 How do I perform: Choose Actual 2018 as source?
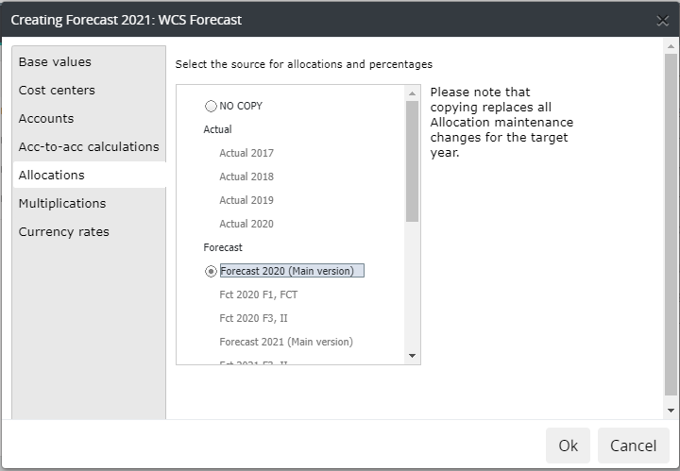(x=246, y=177)
